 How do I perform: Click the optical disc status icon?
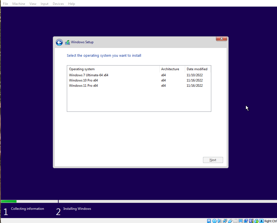[214, 221]
